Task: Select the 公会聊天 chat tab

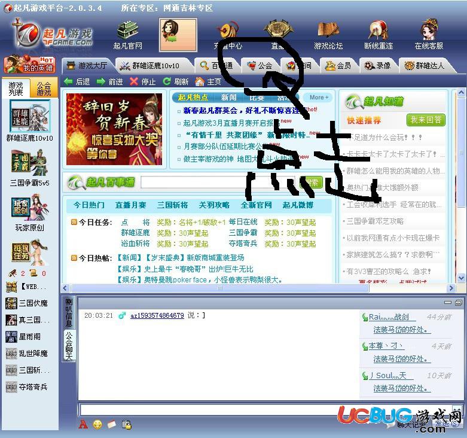Action: coord(69,346)
